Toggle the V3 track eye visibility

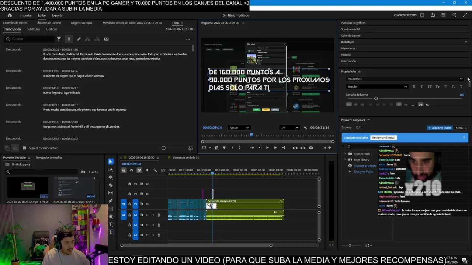point(147,184)
